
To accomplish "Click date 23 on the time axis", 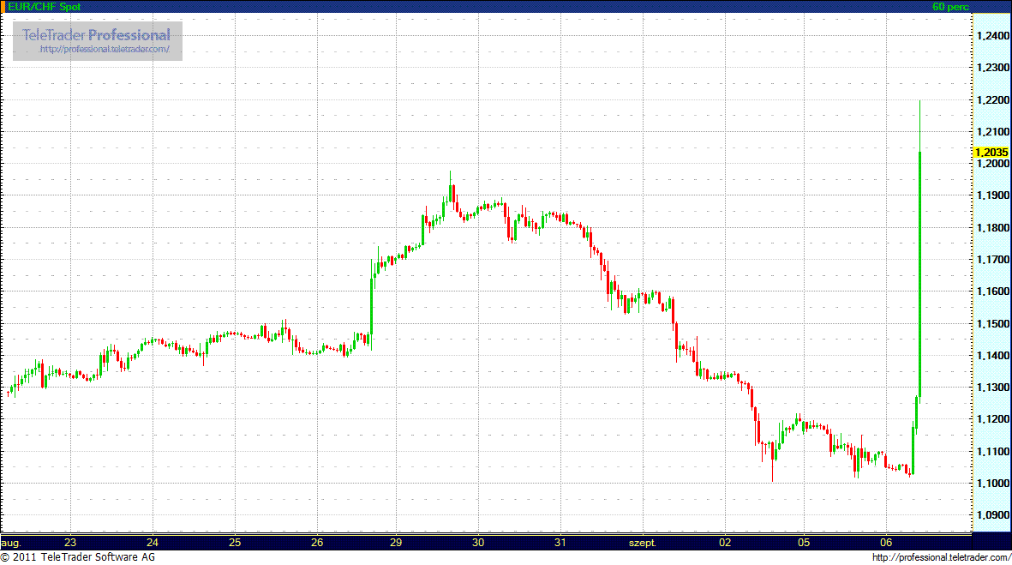I will (70, 543).
